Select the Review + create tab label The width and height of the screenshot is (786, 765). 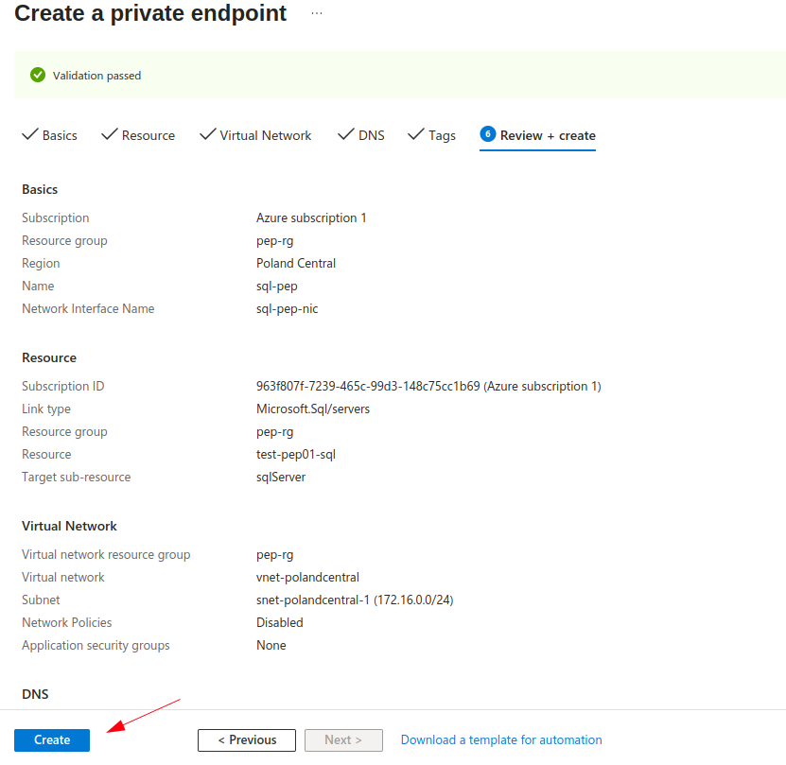(548, 135)
